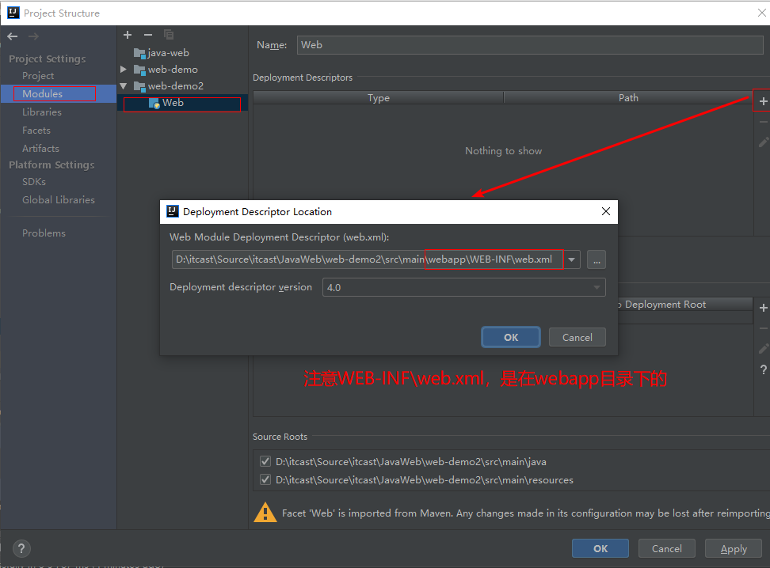This screenshot has width=770, height=568.
Task: Click the Maven import warning triangle icon
Action: coord(265,513)
